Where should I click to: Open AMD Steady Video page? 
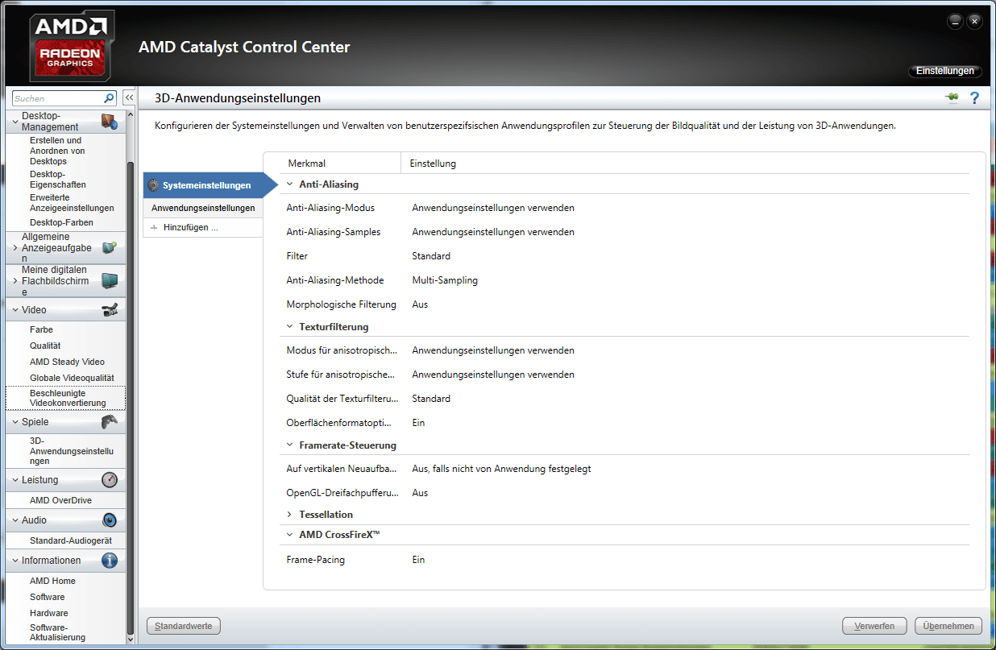[x=67, y=362]
